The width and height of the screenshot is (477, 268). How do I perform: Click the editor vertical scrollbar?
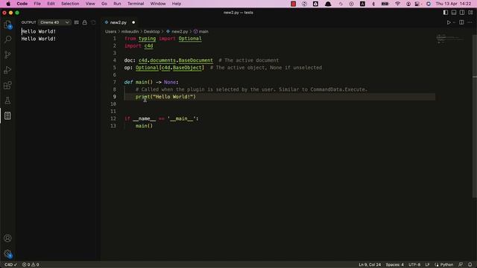click(x=475, y=115)
